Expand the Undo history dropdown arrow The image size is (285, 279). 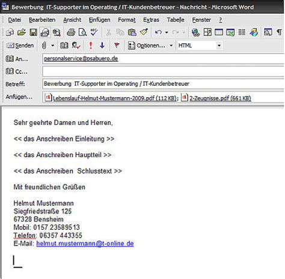(167, 32)
